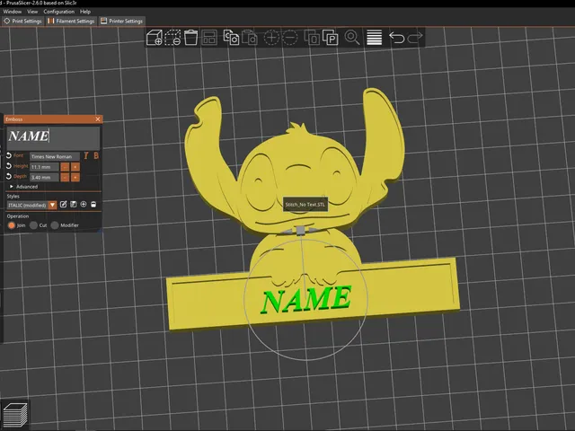Reset the Height value
This screenshot has height=431, width=575.
(x=9, y=166)
